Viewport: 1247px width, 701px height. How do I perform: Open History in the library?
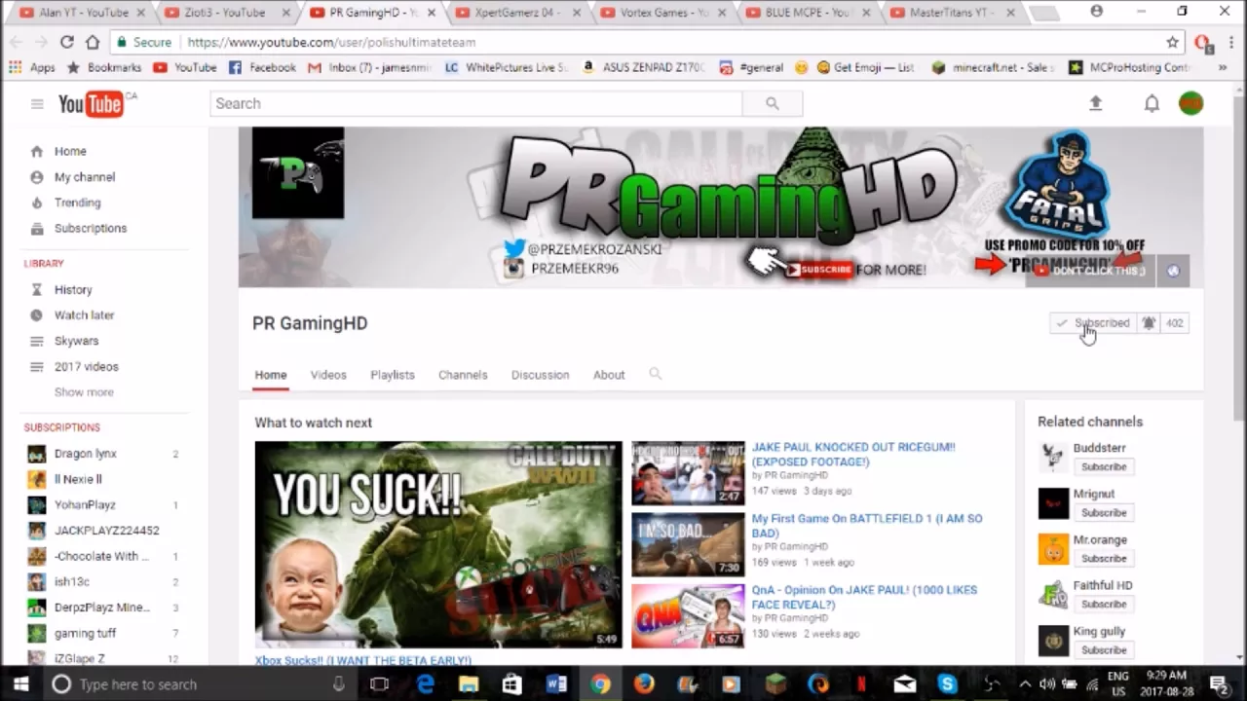[73, 289]
